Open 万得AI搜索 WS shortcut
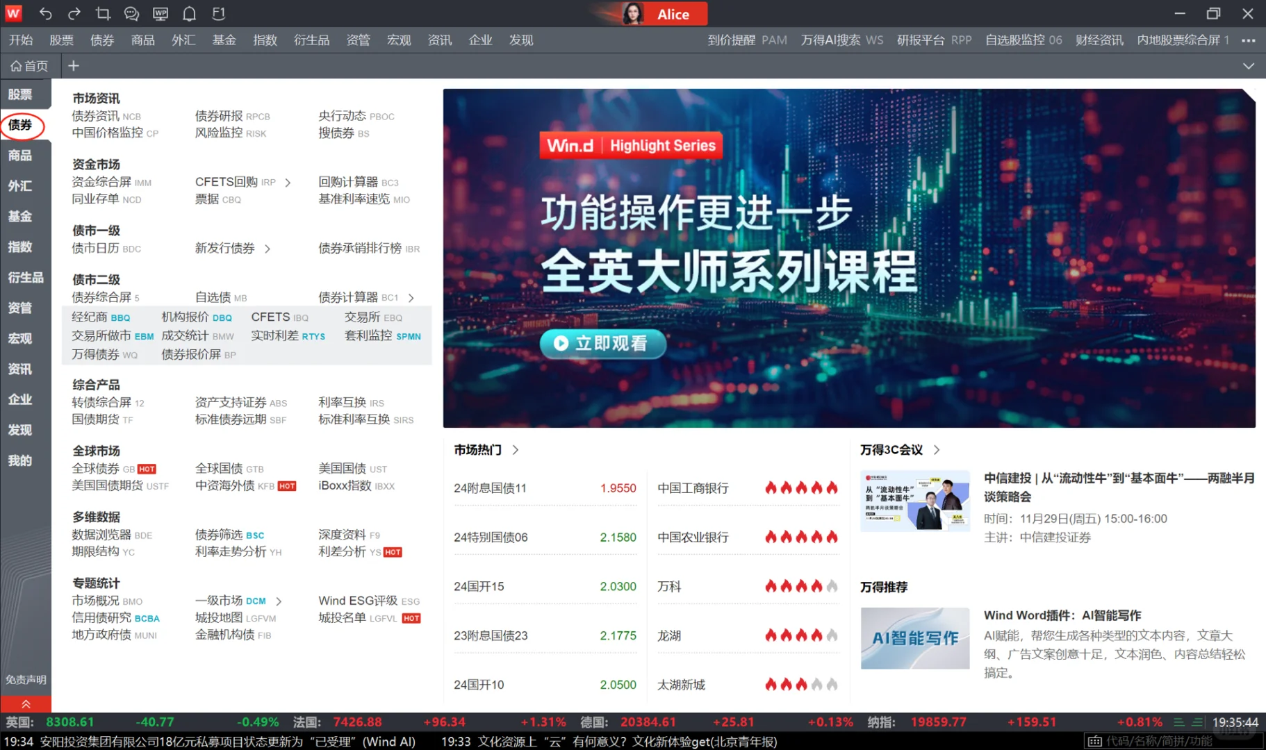The image size is (1266, 750). point(842,40)
